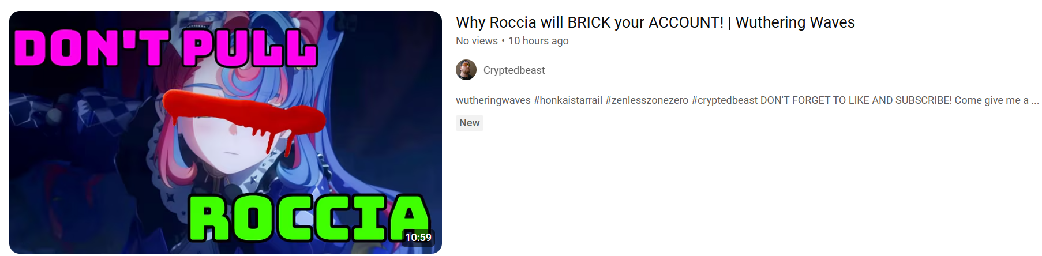Click the green ROCCIA thumbnail text
Viewport: 1042px width, 256px height.
[309, 218]
